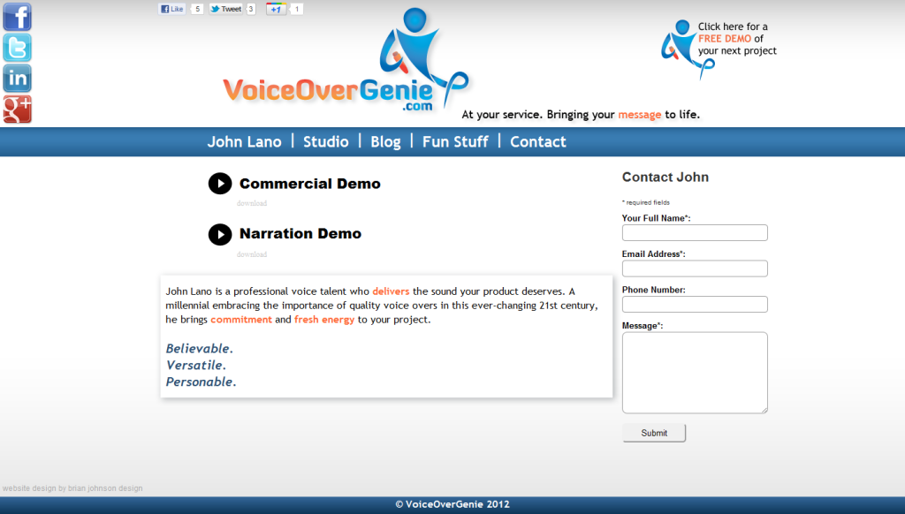Open the Blog page
This screenshot has width=905, height=514.
tap(385, 141)
